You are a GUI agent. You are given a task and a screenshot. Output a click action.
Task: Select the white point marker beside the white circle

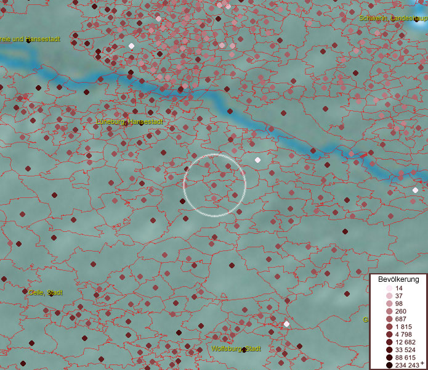click(x=257, y=160)
